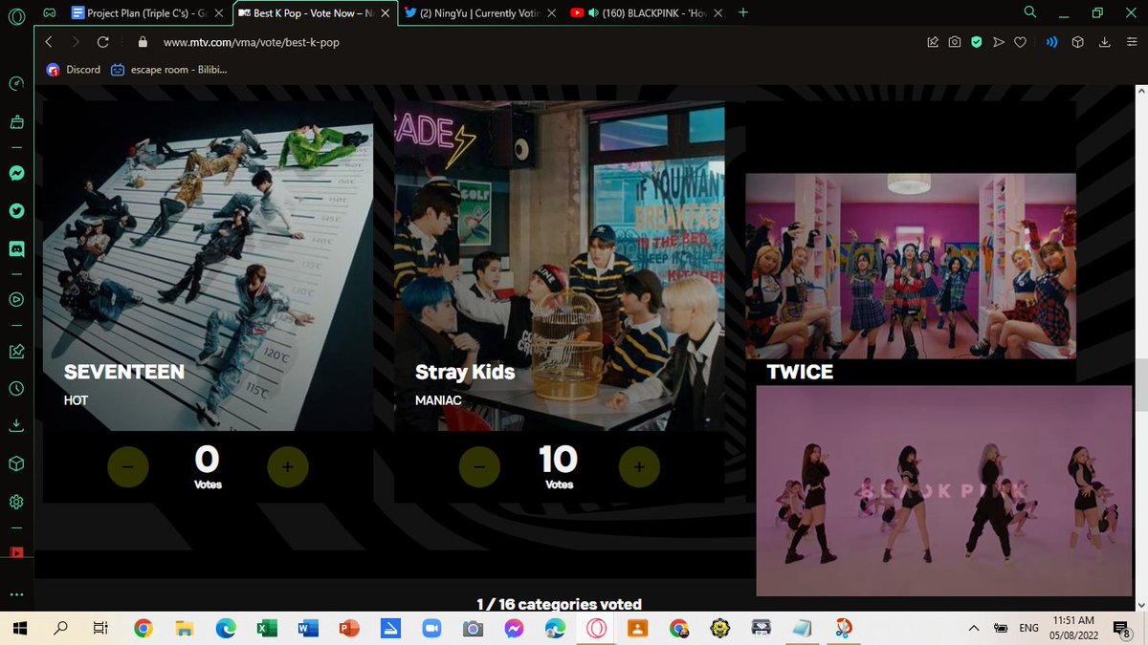Open the downloads icon in the toolbar
Screen dimensions: 1148x645
pos(1104,42)
